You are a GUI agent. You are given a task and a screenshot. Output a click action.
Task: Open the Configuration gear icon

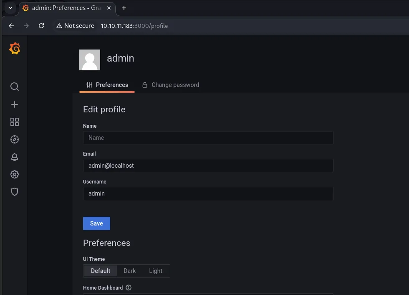click(15, 174)
